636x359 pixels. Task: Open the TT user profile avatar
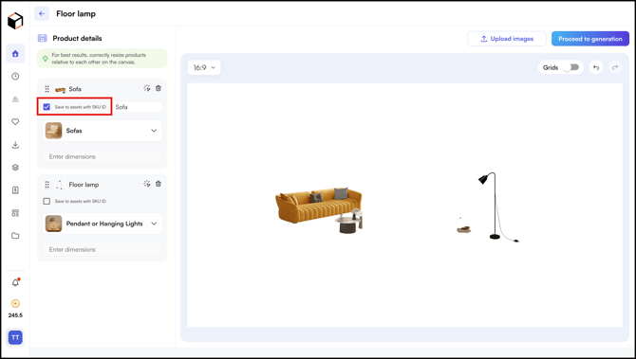point(15,337)
